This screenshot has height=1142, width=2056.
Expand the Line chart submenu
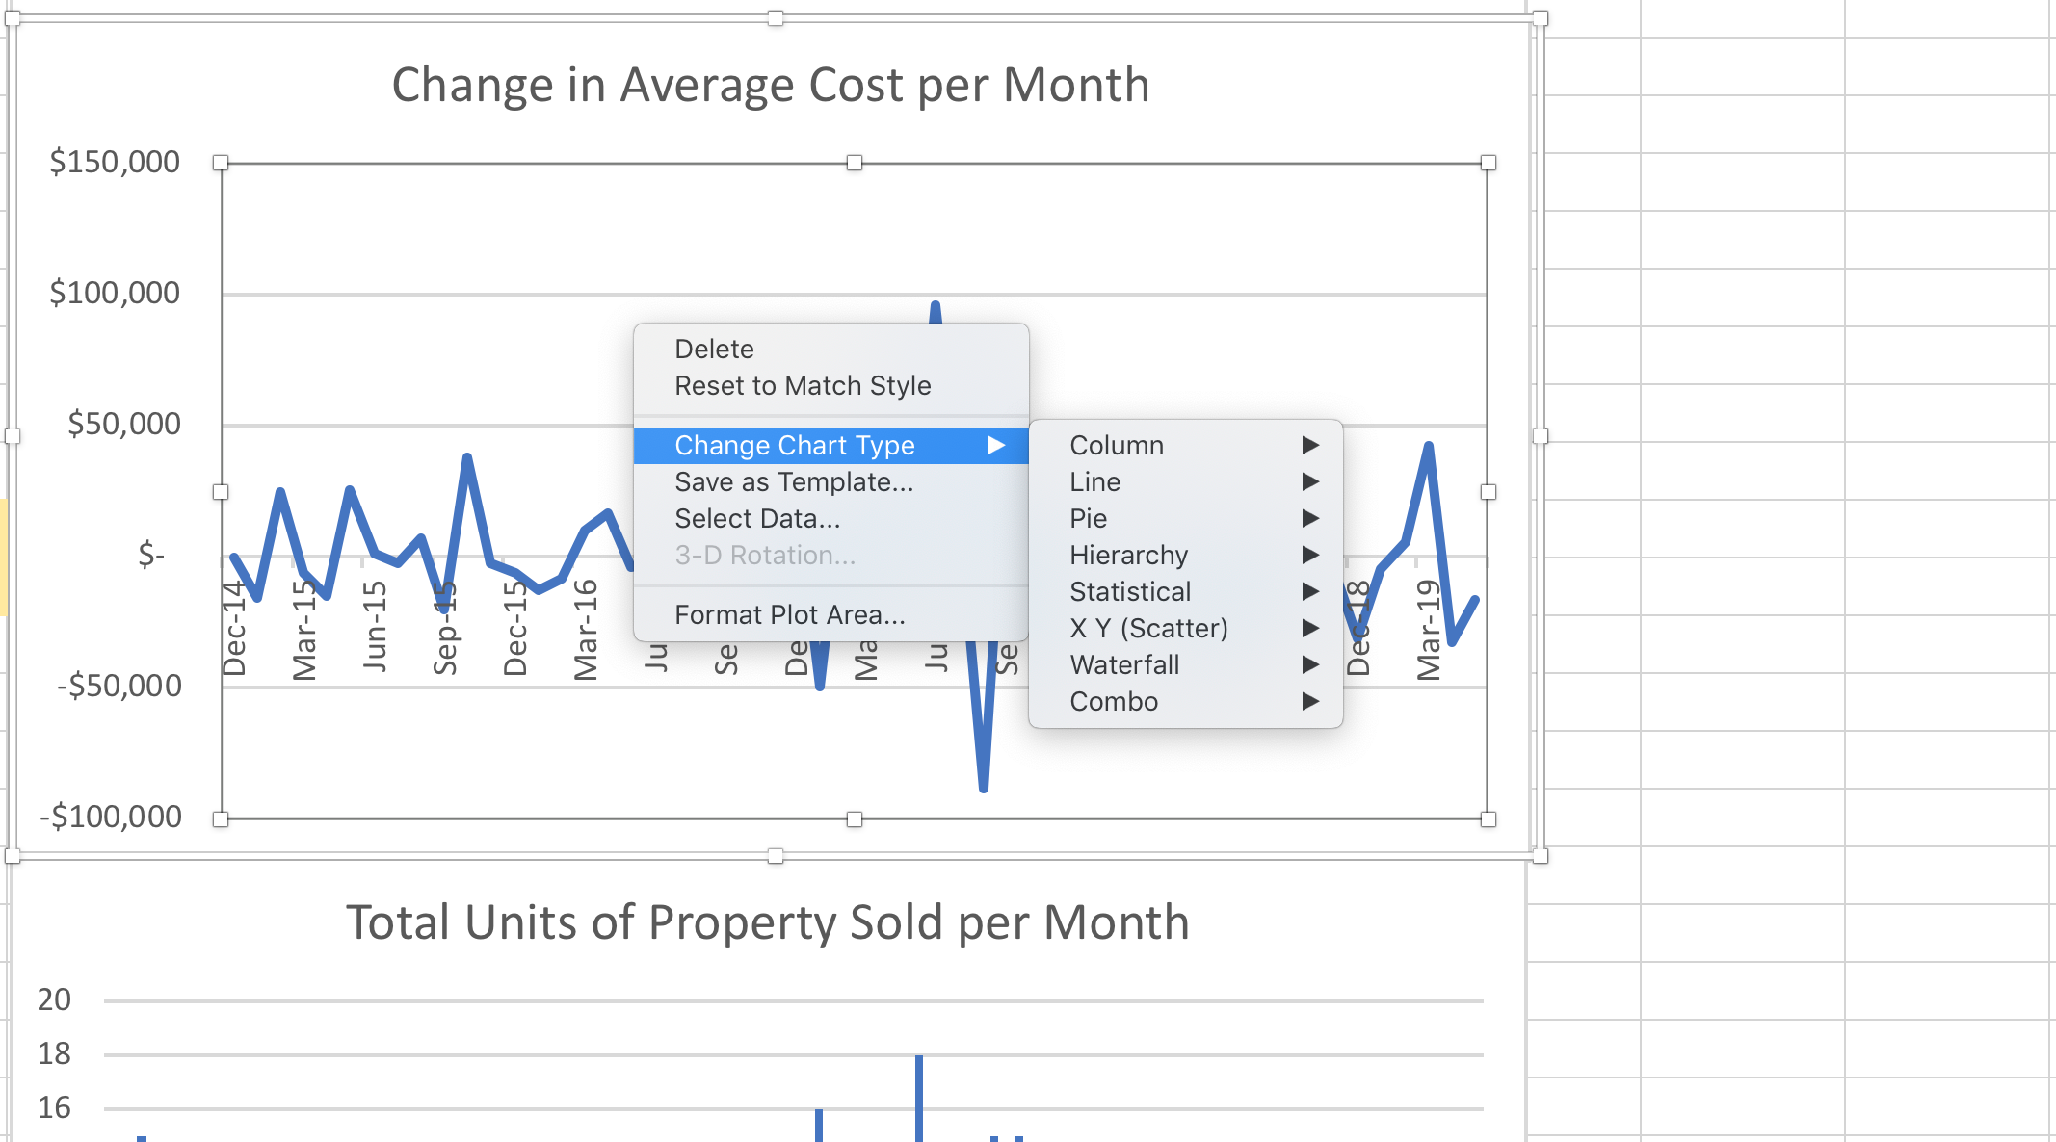tap(1095, 481)
